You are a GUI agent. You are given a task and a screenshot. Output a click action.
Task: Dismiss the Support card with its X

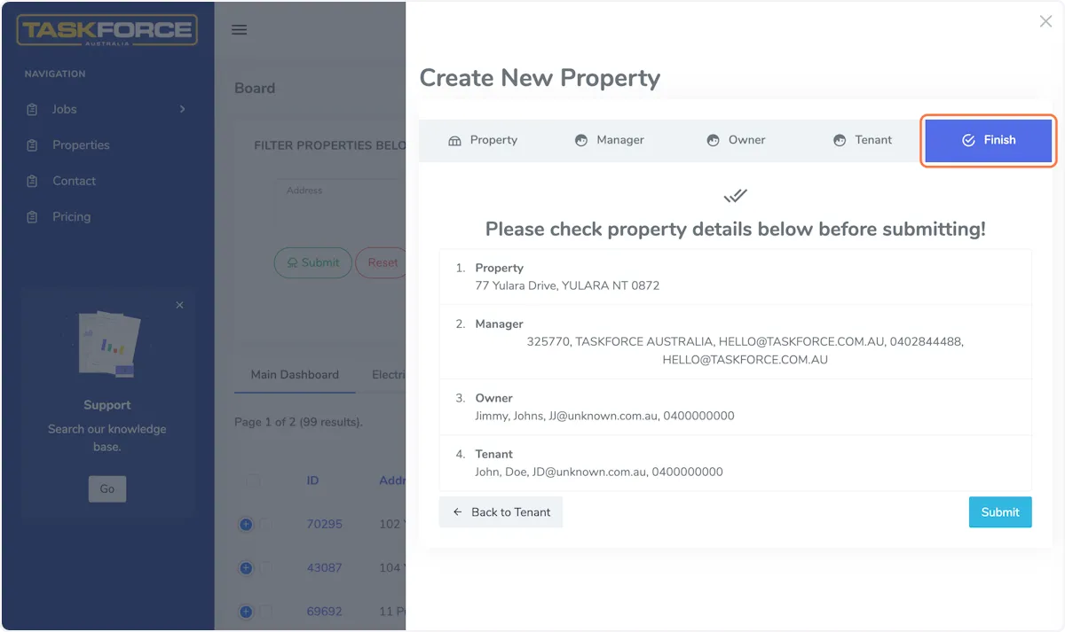tap(180, 305)
